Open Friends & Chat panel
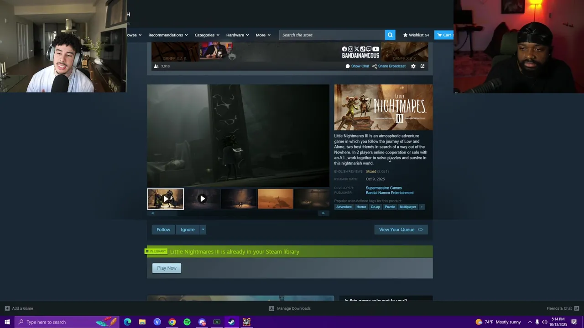 [x=563, y=308]
